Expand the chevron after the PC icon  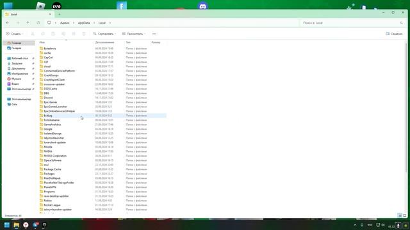[56, 23]
